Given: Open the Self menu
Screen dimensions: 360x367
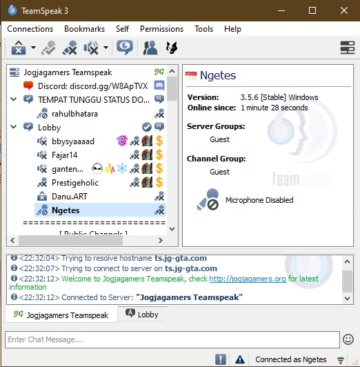Looking at the screenshot, I should pyautogui.click(x=122, y=29).
